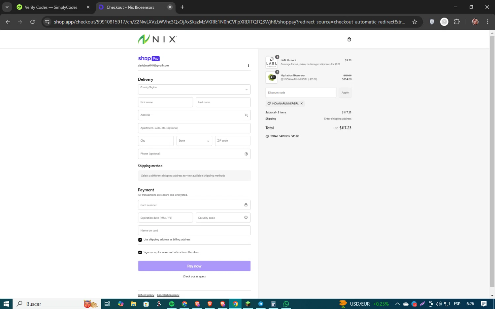This screenshot has width=495, height=309.
Task: Toggle Use shipping address as billing address
Action: click(x=140, y=240)
